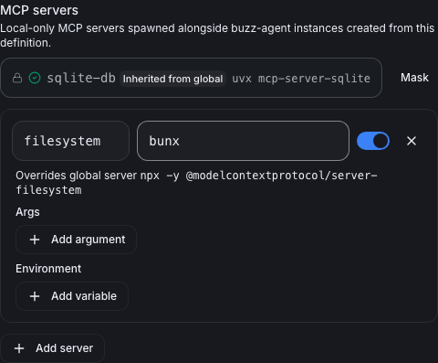Image resolution: width=438 pixels, height=363 pixels.
Task: Mask the inherited sqlite-db server
Action: click(414, 78)
